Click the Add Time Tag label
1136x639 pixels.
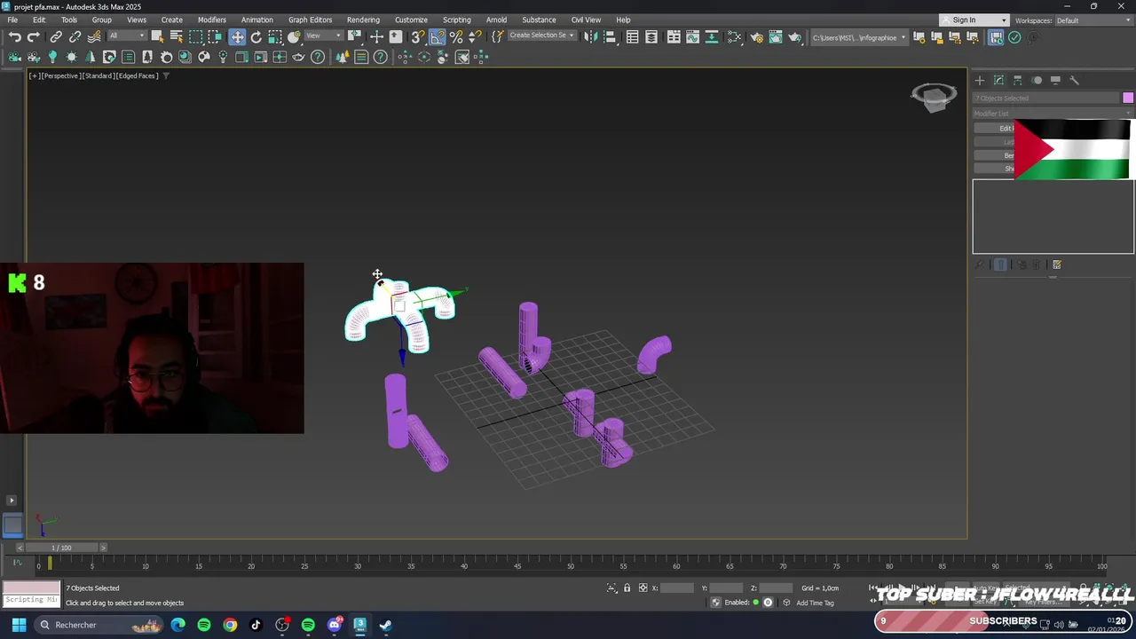pos(815,603)
